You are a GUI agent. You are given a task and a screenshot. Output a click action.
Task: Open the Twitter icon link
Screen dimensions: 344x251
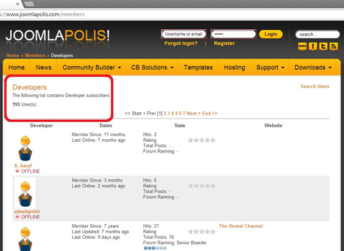(x=323, y=46)
